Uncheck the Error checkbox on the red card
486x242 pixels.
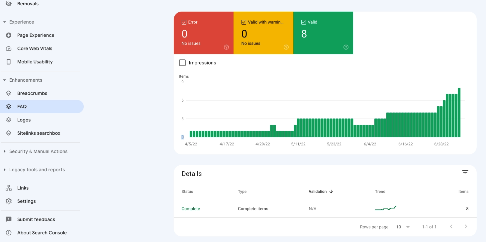pos(184,22)
